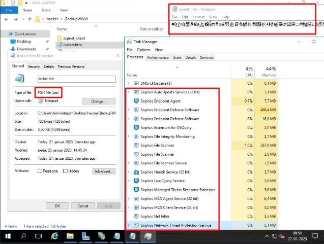Expand Sophos MCS Client Service row
Image resolution: width=324 pixels, height=244 pixels.
[129, 207]
